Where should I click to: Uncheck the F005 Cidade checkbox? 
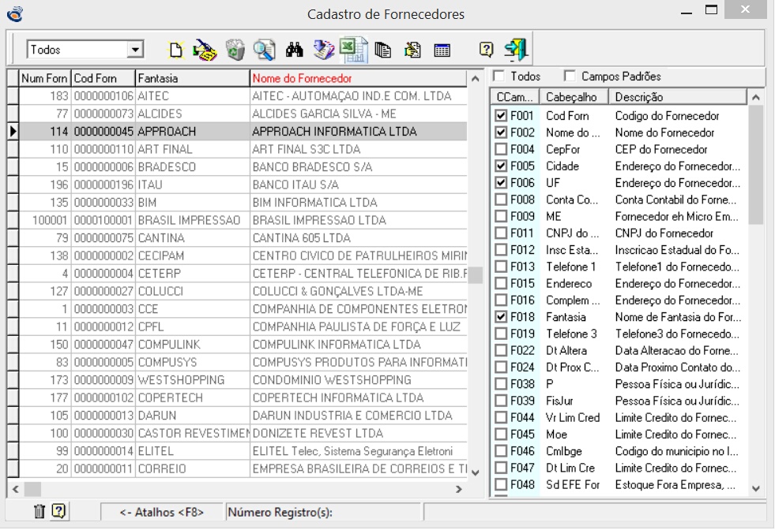501,166
